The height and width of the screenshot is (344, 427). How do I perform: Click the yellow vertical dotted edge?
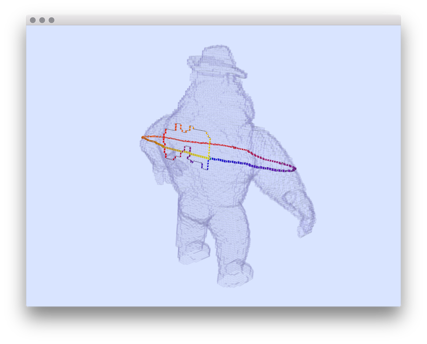tap(209, 148)
